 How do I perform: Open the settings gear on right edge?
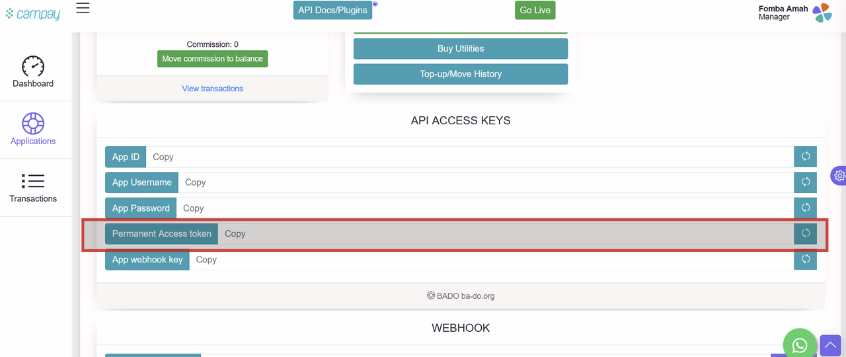click(839, 176)
